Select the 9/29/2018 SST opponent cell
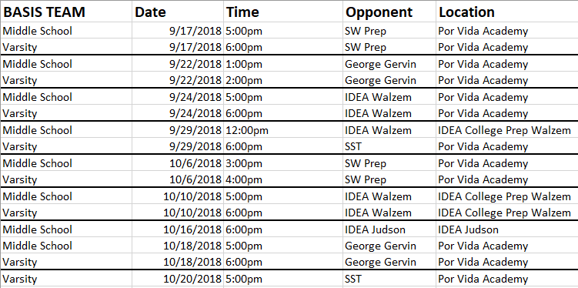The width and height of the screenshot is (578, 288). (x=389, y=146)
